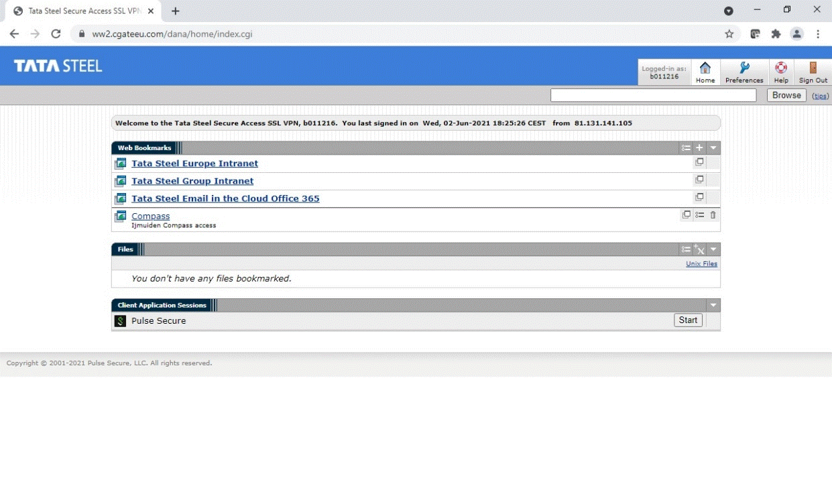This screenshot has width=832, height=494.
Task: Click the bookmark icon beside Compass
Action: coord(121,216)
